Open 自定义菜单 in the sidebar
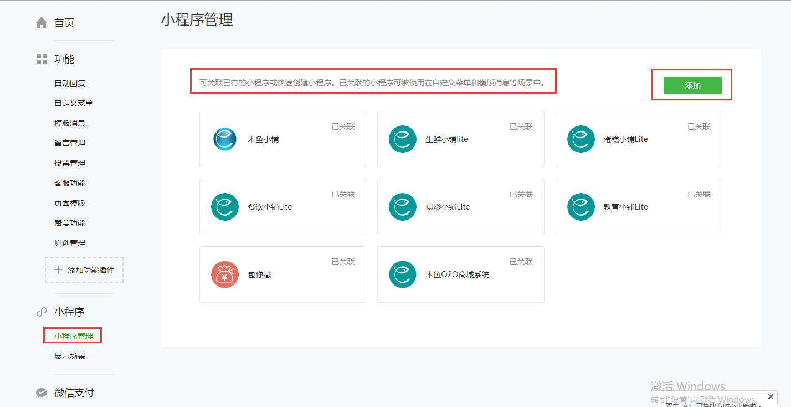 pos(74,103)
